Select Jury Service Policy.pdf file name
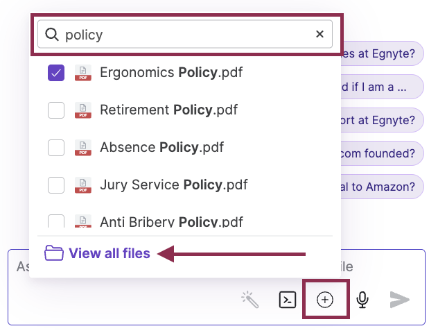438x333 pixels. pyautogui.click(x=174, y=185)
